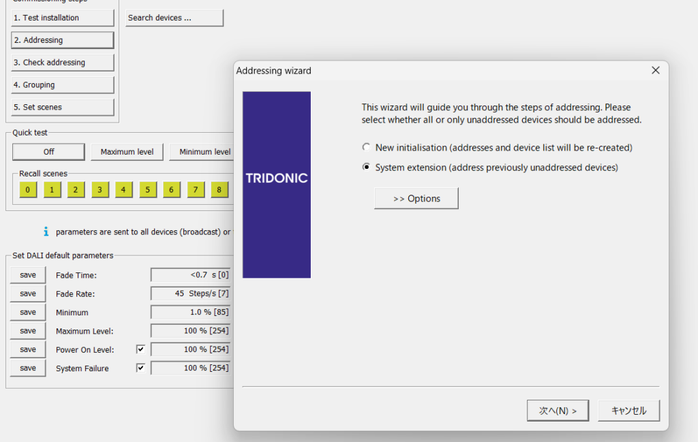The width and height of the screenshot is (698, 442).
Task: Toggle the Power On Level checkbox
Action: click(140, 349)
